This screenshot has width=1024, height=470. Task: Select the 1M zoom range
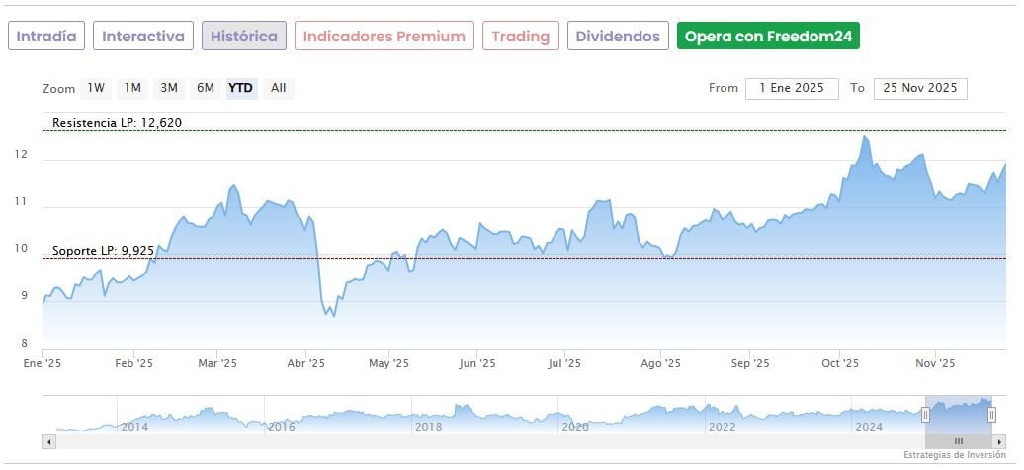[x=132, y=88]
